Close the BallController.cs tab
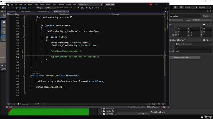 (x=68, y=12)
